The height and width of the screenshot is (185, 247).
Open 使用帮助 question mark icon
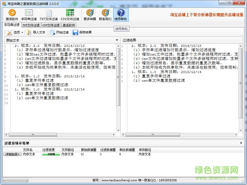click(x=121, y=15)
